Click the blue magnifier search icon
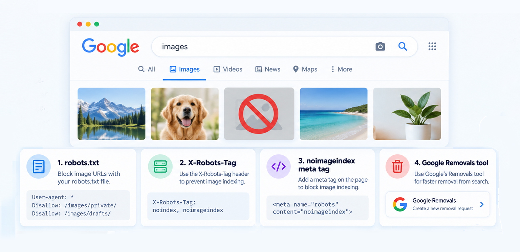The height and width of the screenshot is (252, 520). pyautogui.click(x=403, y=46)
